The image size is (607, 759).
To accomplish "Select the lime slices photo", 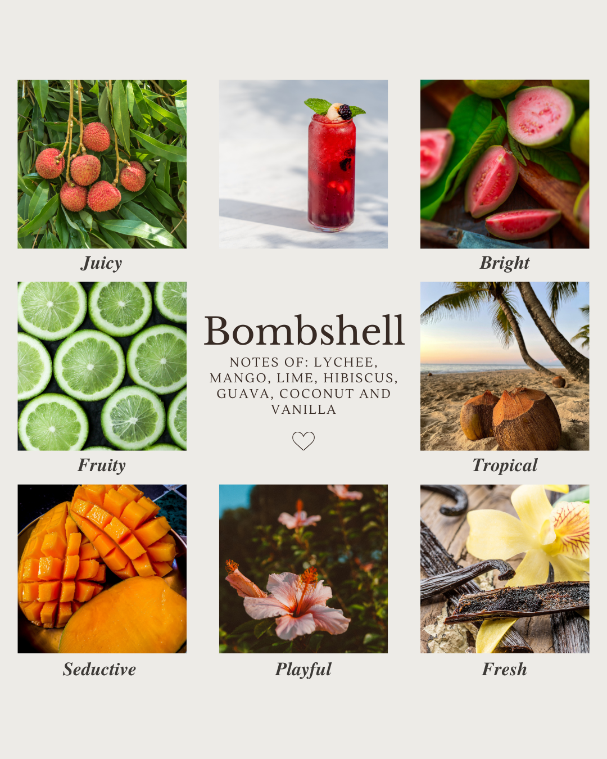I will tap(102, 366).
